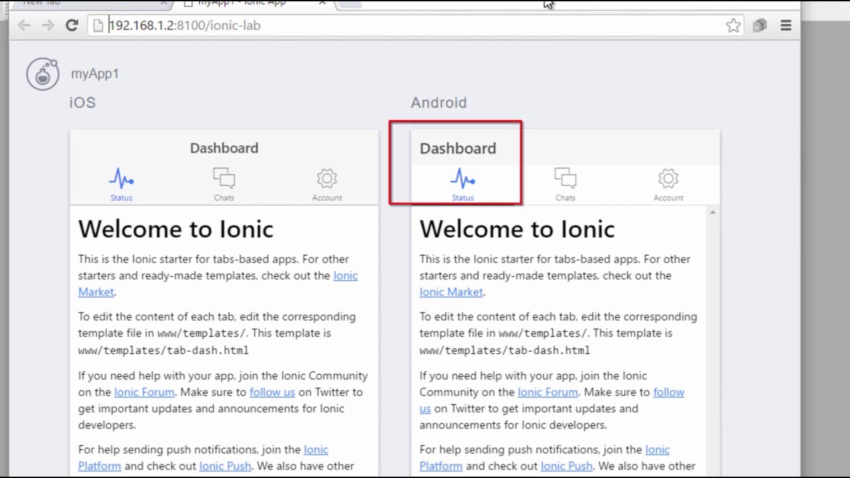The width and height of the screenshot is (850, 478).
Task: Bookmark page using the star icon
Action: tap(733, 25)
